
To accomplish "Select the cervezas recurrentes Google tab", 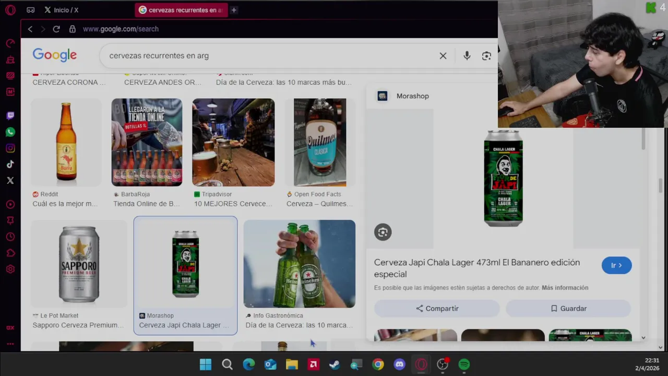I will coord(181,10).
